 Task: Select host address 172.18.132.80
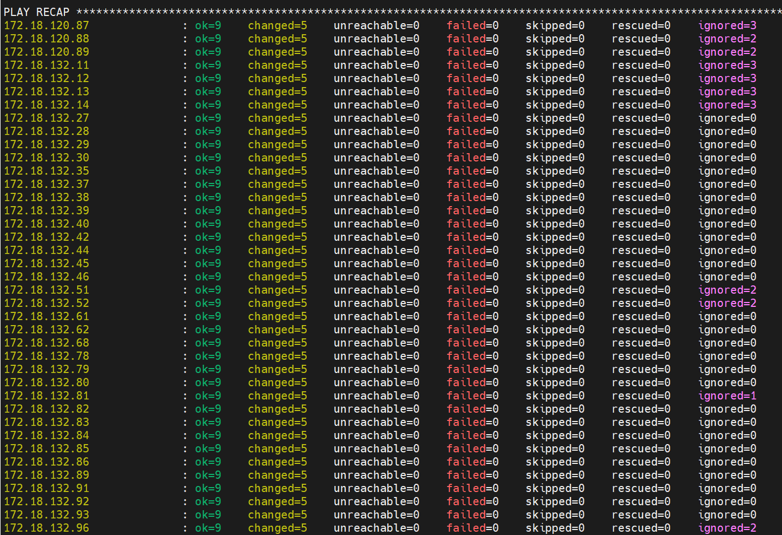(46, 382)
